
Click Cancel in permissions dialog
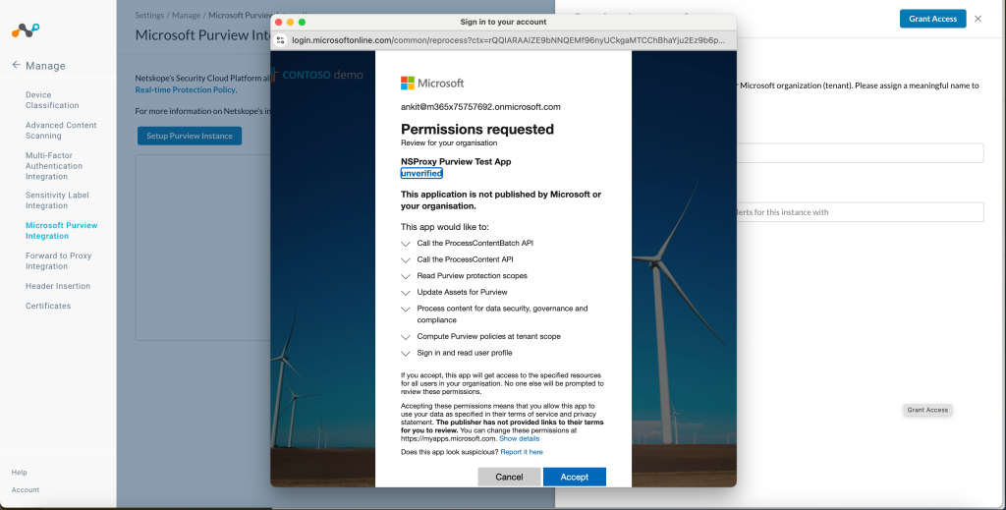(x=510, y=477)
